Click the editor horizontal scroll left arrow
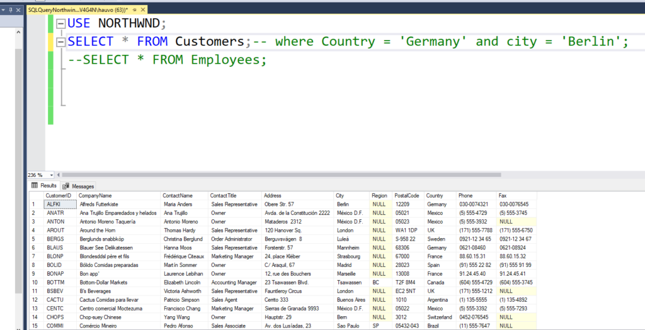645x330 pixels. click(x=58, y=175)
